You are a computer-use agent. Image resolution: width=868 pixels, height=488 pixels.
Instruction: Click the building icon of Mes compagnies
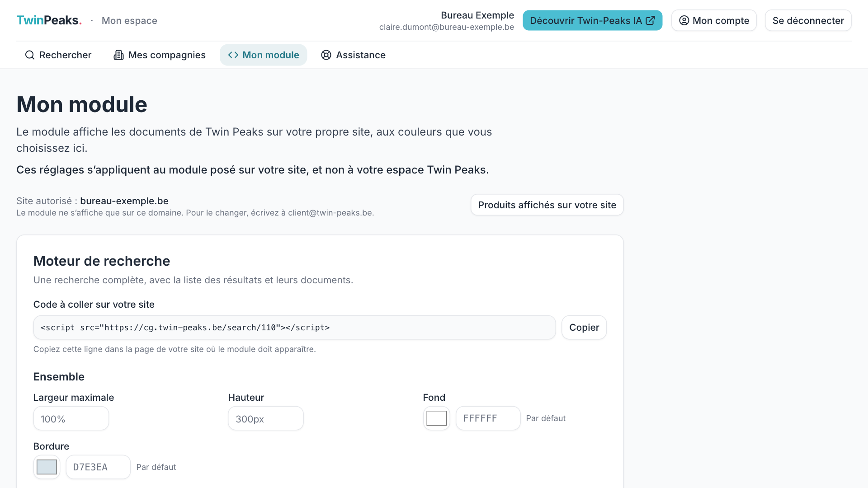pyautogui.click(x=118, y=55)
